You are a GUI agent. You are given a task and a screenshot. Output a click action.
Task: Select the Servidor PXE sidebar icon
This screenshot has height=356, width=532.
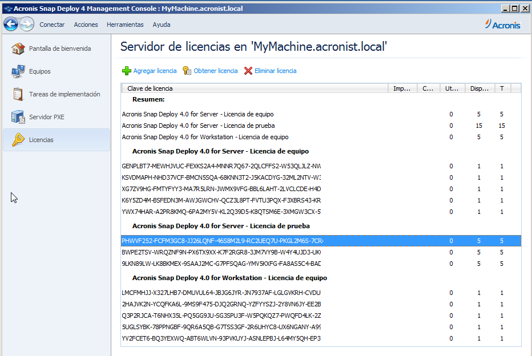point(17,118)
